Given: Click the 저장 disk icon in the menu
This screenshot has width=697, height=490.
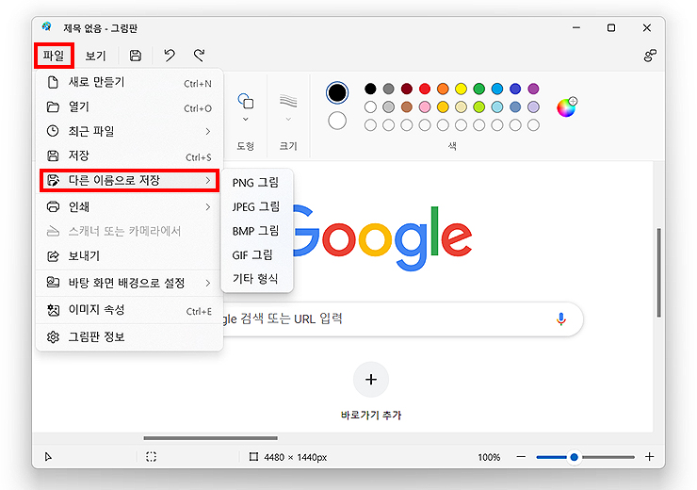Looking at the screenshot, I should click(x=53, y=155).
